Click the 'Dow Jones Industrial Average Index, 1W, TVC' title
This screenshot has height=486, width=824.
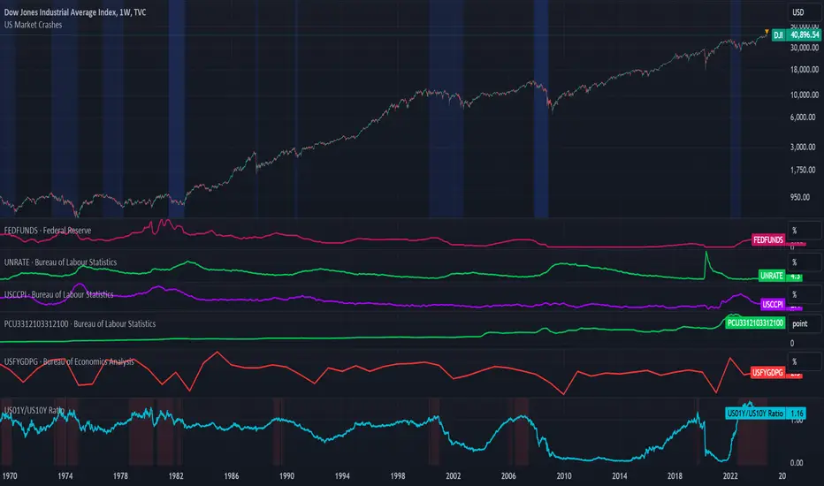[75, 12]
